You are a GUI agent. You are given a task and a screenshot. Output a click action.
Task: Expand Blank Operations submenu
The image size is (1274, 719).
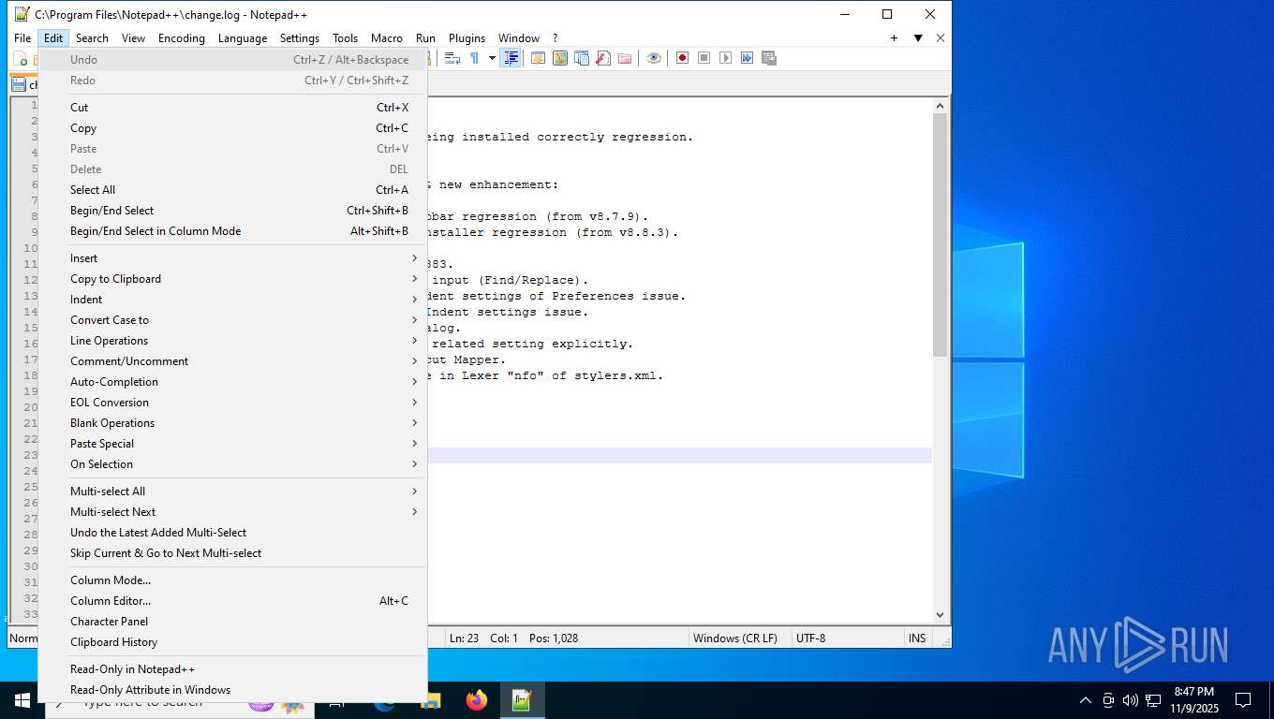(233, 423)
